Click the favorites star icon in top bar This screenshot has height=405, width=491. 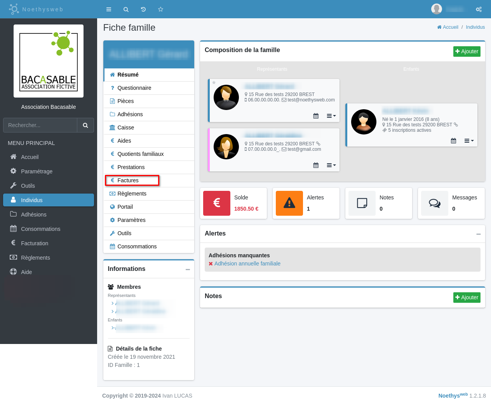pos(160,9)
